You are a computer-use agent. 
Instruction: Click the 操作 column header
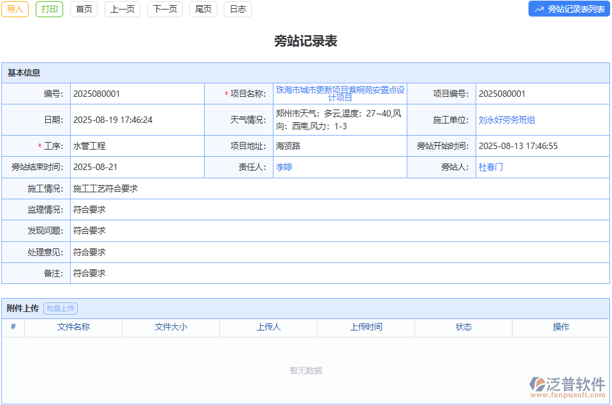pos(561,327)
